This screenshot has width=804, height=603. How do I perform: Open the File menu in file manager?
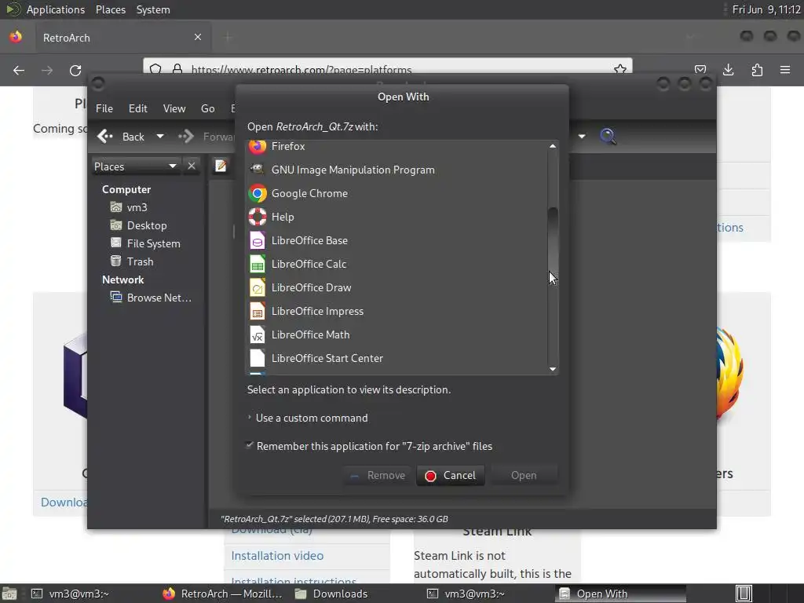tap(104, 108)
